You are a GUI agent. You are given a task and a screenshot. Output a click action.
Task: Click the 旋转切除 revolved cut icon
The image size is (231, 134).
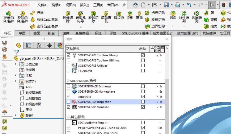(93, 14)
